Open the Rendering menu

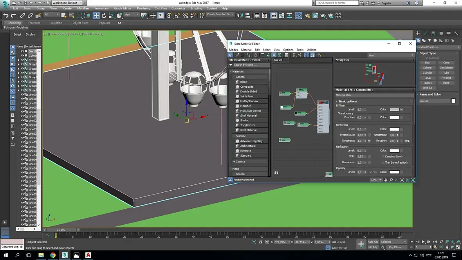[x=143, y=8]
